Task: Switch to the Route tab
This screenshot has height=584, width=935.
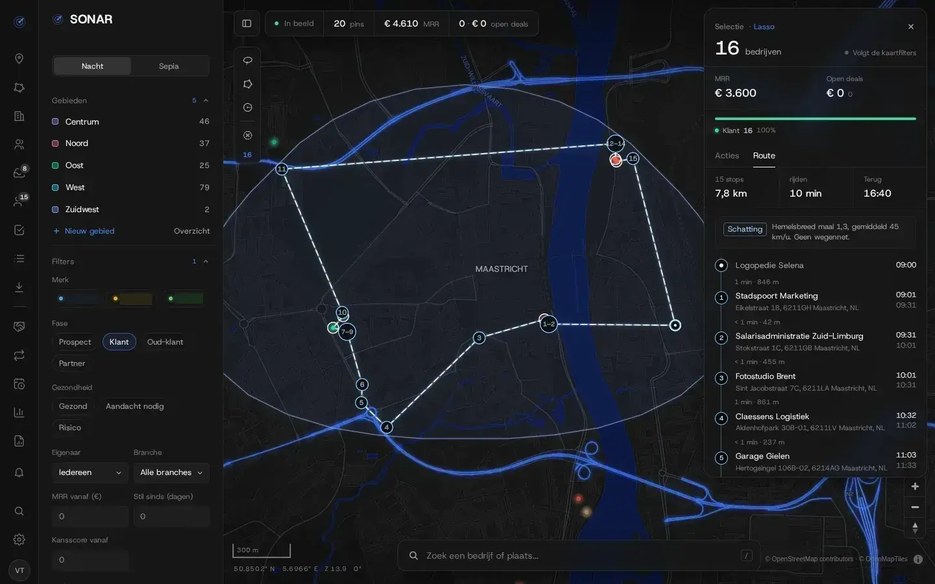Action: (x=764, y=156)
